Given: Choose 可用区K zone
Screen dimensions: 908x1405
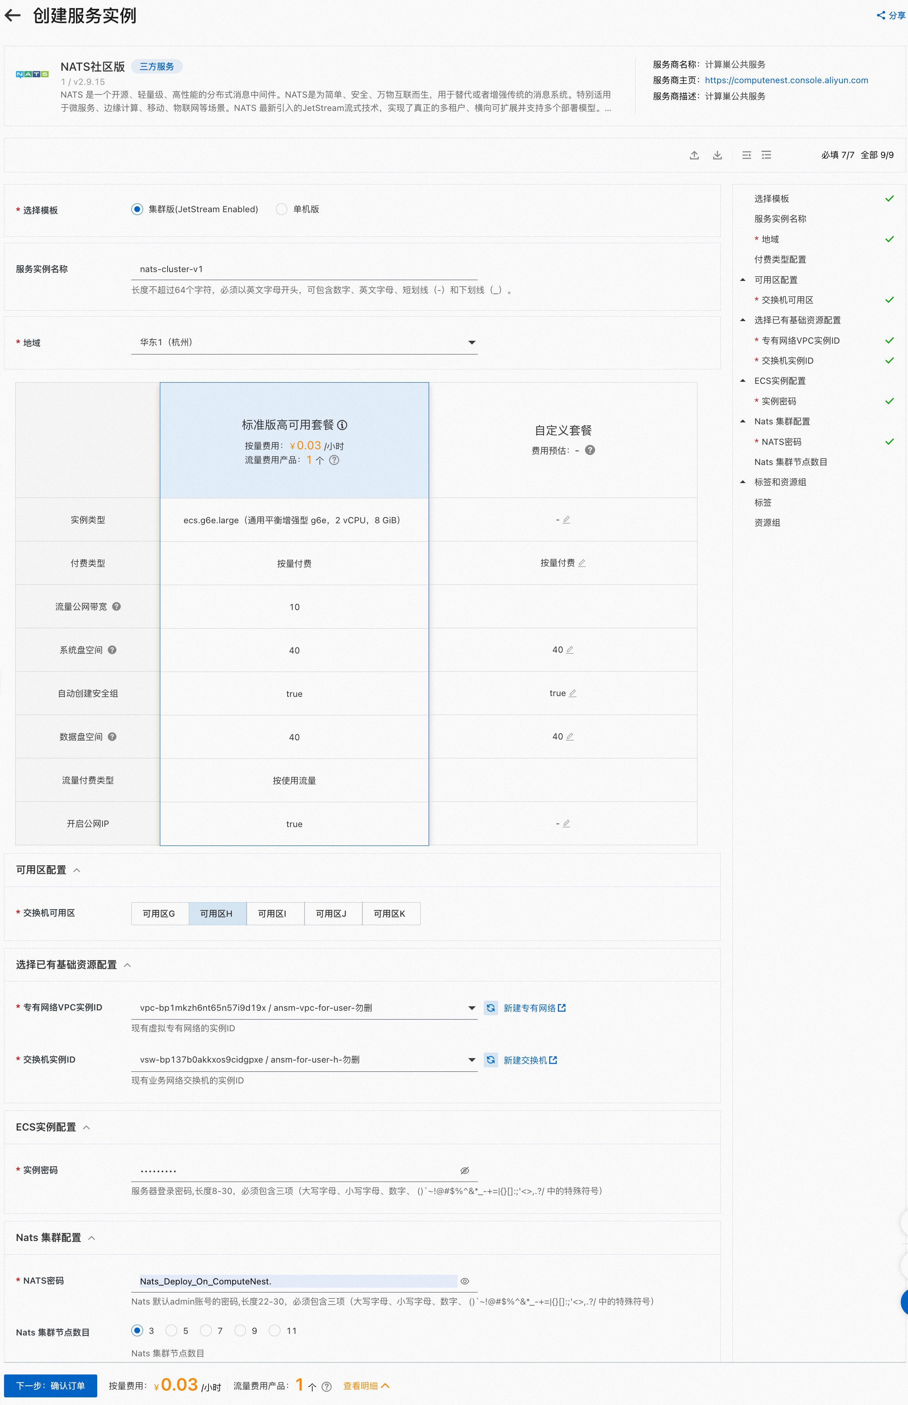Looking at the screenshot, I should pyautogui.click(x=391, y=913).
